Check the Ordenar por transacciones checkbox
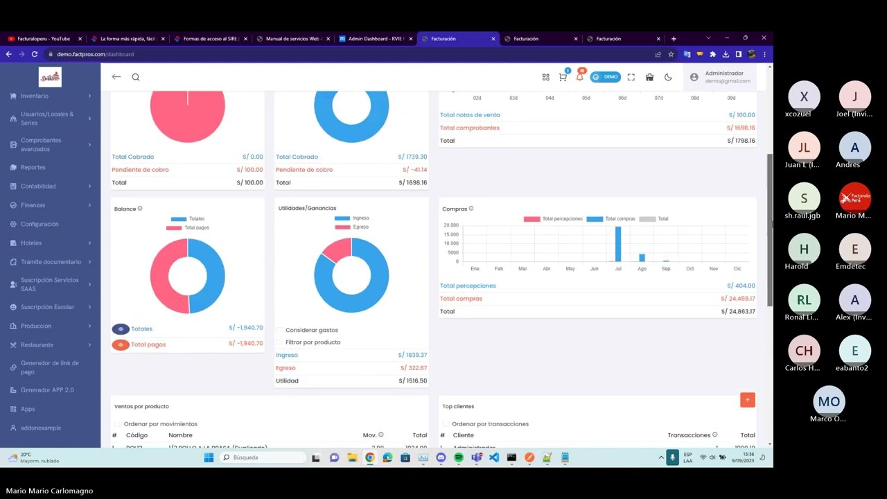Image resolution: width=887 pixels, height=499 pixels. tap(446, 424)
